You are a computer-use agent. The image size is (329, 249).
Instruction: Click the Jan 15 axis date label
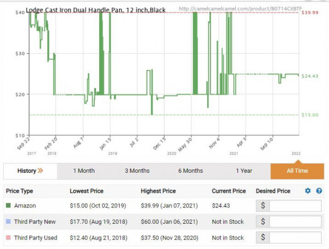pyautogui.click(x=105, y=143)
